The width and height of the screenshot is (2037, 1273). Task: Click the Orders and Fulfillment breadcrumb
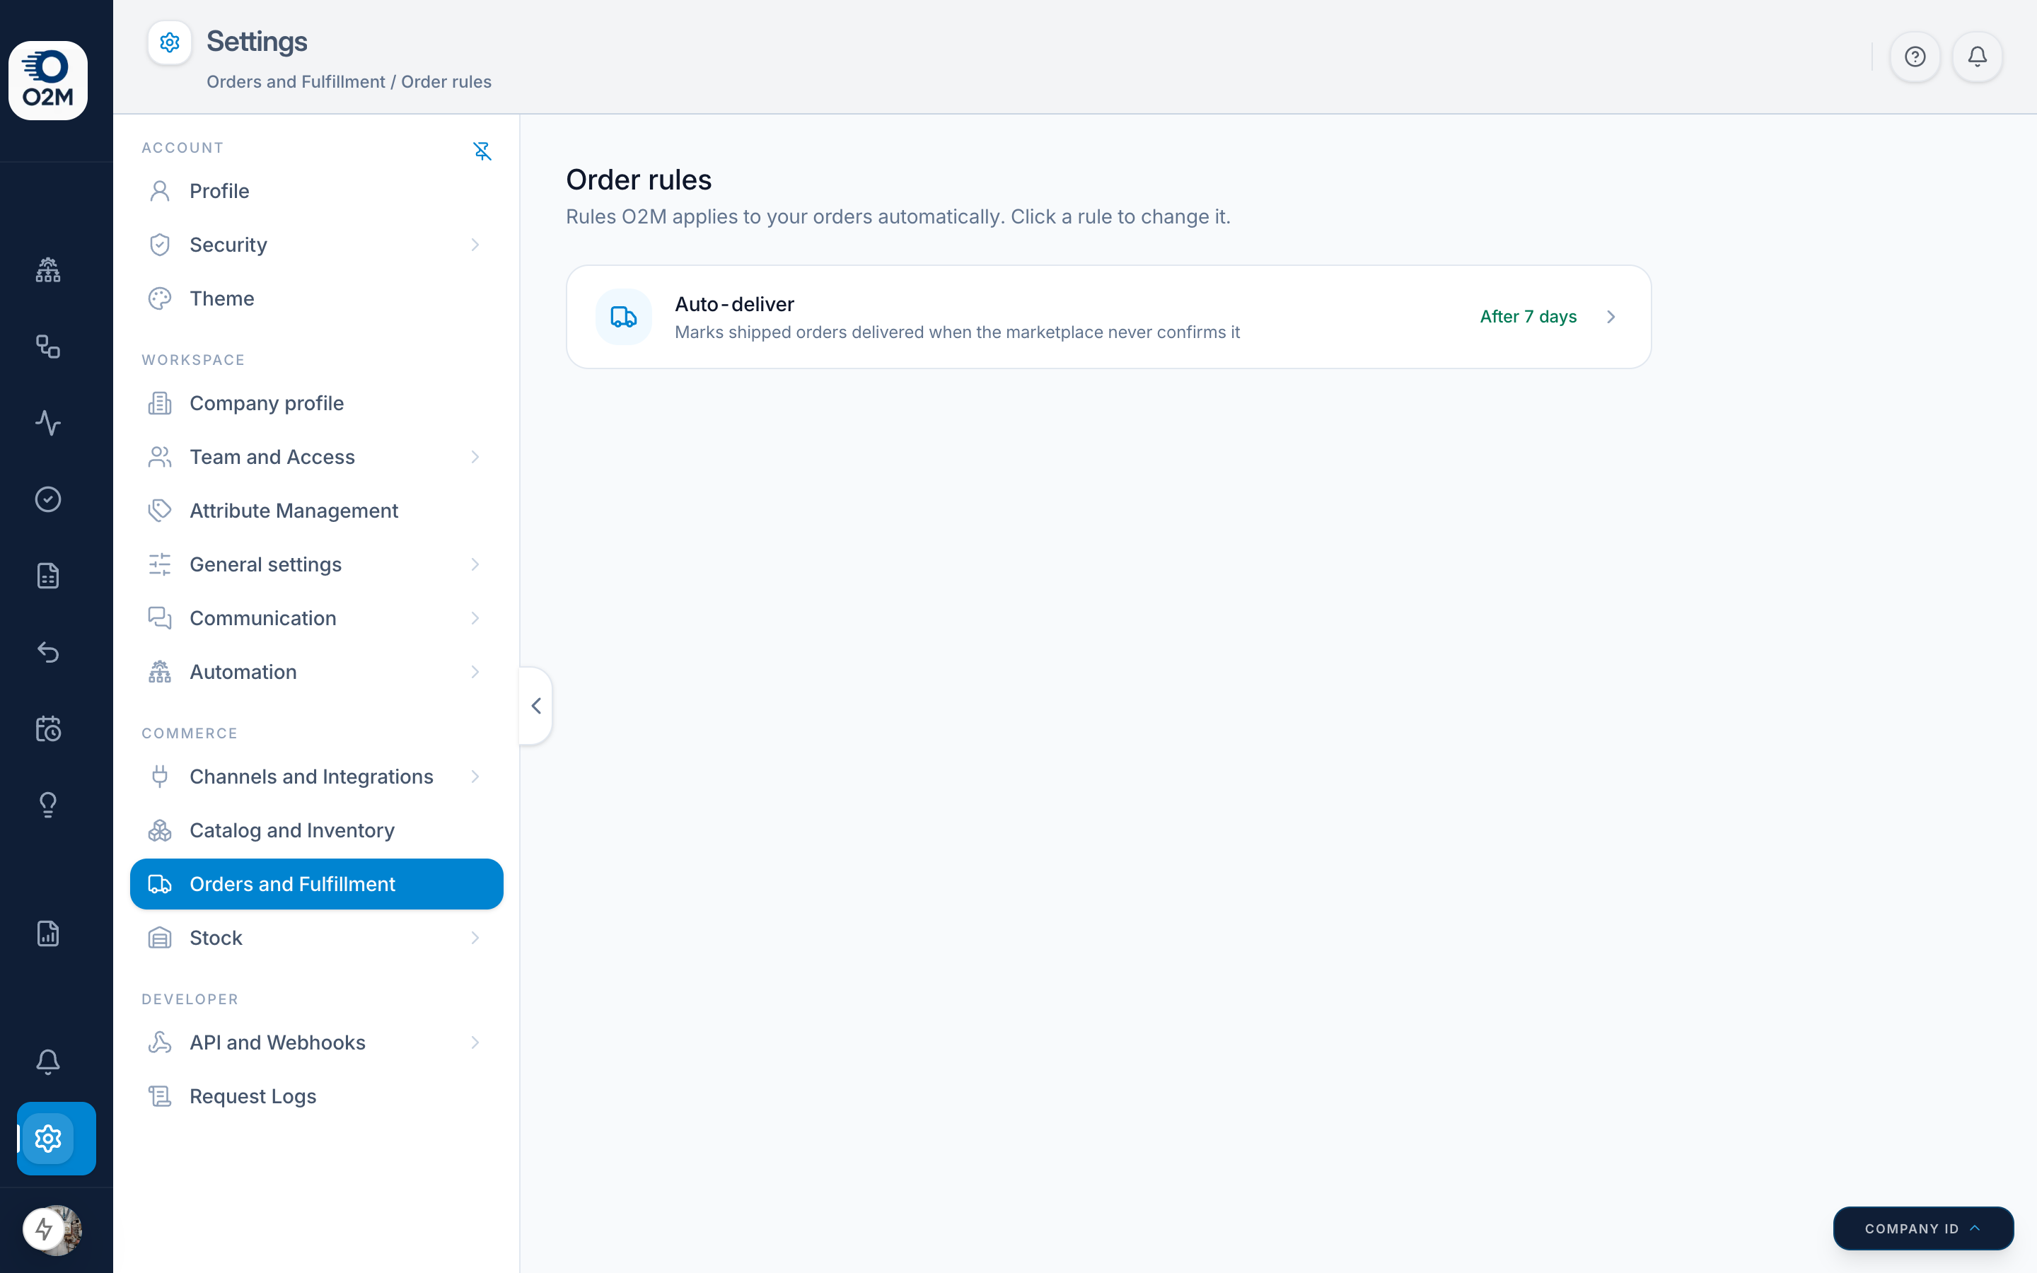pos(296,81)
